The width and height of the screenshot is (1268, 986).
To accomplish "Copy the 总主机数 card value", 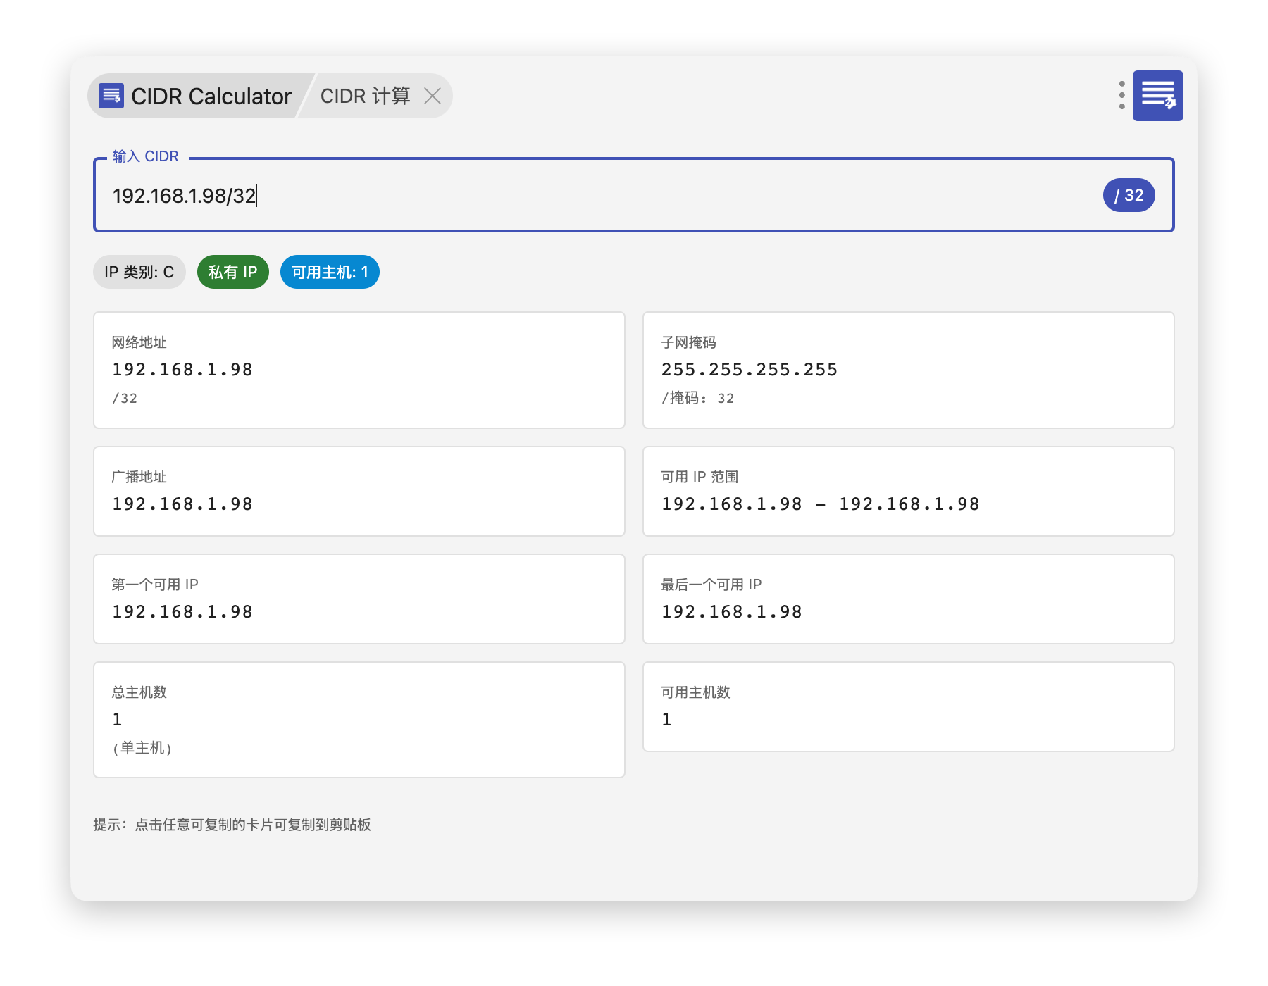I will (359, 719).
